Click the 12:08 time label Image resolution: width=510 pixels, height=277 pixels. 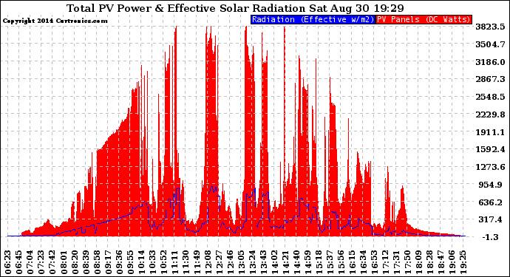coord(208,261)
